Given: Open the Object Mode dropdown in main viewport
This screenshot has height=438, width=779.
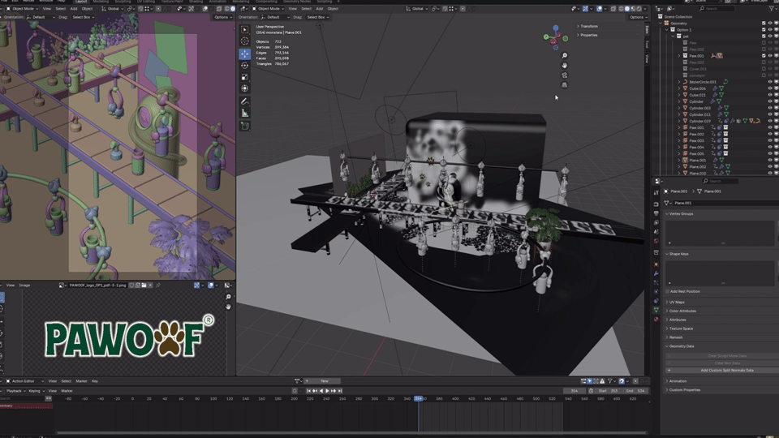Looking at the screenshot, I should pyautogui.click(x=269, y=8).
